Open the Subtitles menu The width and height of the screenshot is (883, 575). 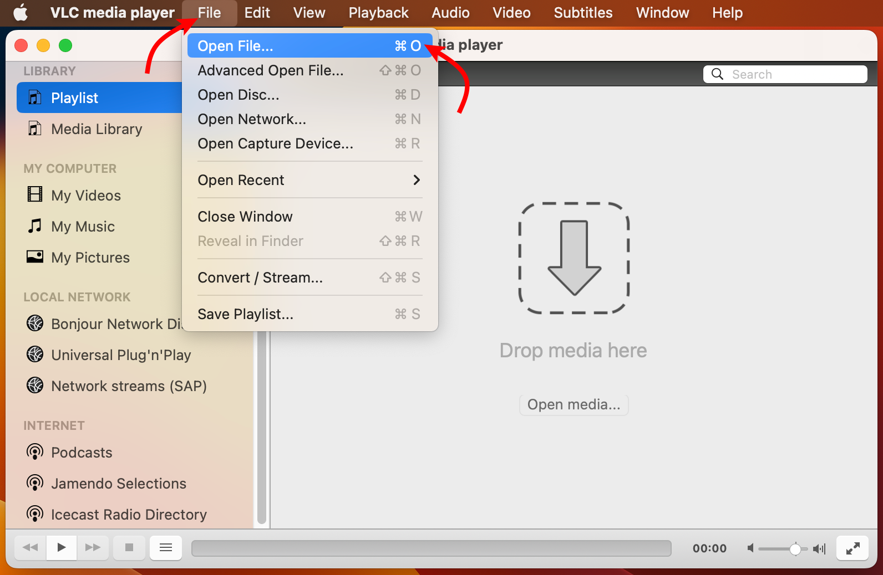(x=583, y=13)
